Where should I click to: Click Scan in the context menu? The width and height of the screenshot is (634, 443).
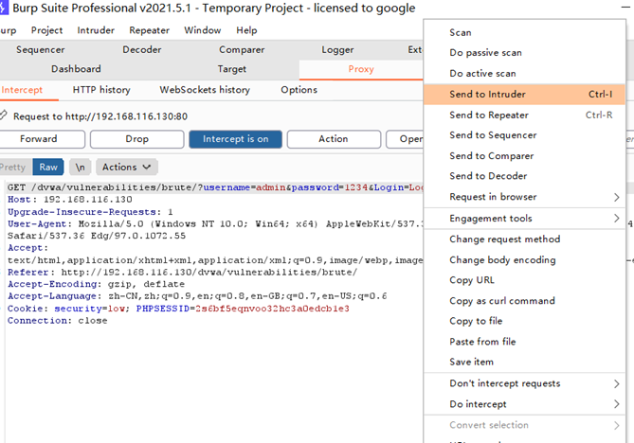[x=524, y=32]
